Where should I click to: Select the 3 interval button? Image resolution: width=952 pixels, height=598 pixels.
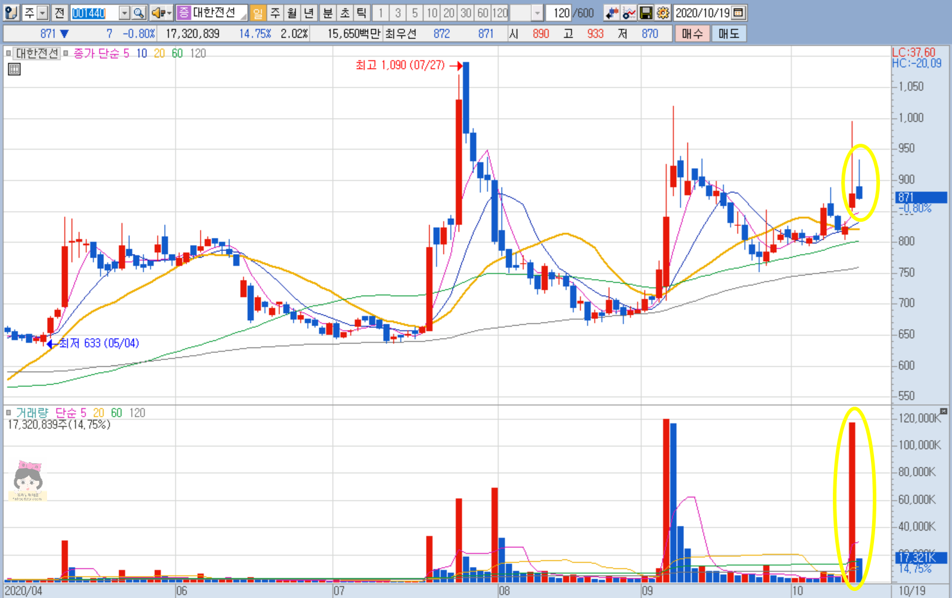click(397, 13)
